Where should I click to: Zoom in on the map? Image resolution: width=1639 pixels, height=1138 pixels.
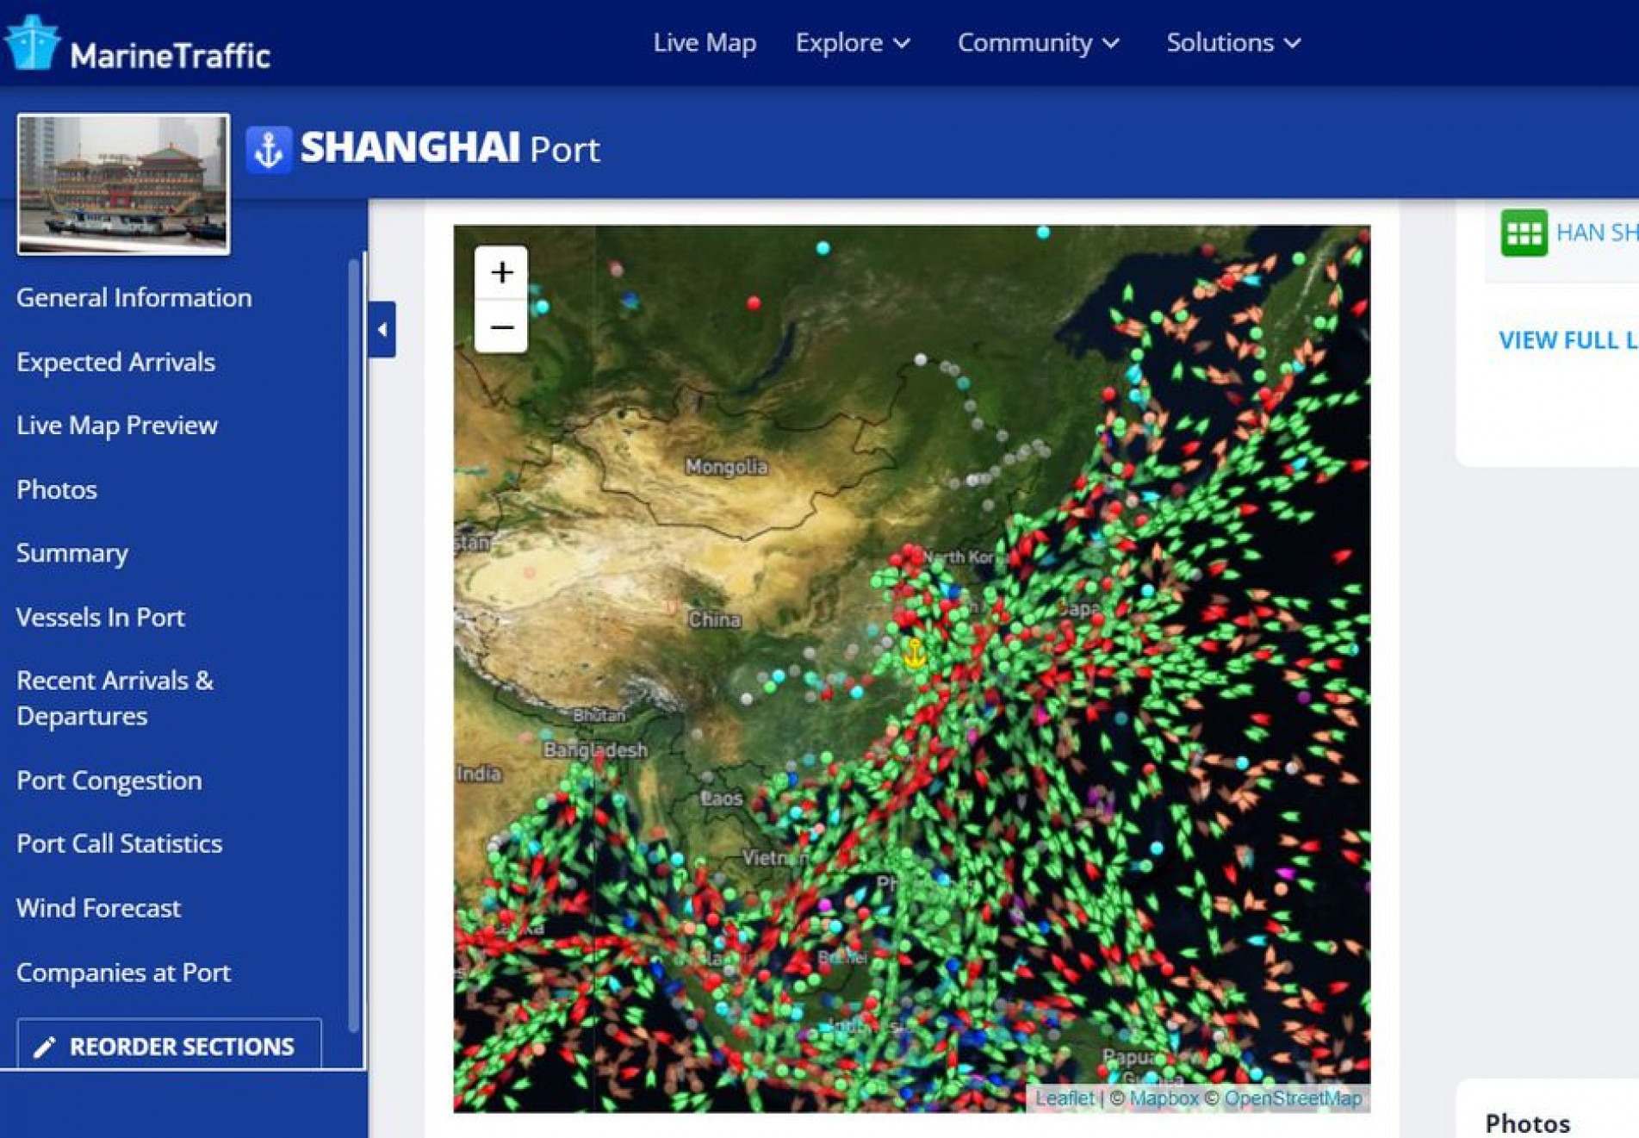pyautogui.click(x=501, y=273)
